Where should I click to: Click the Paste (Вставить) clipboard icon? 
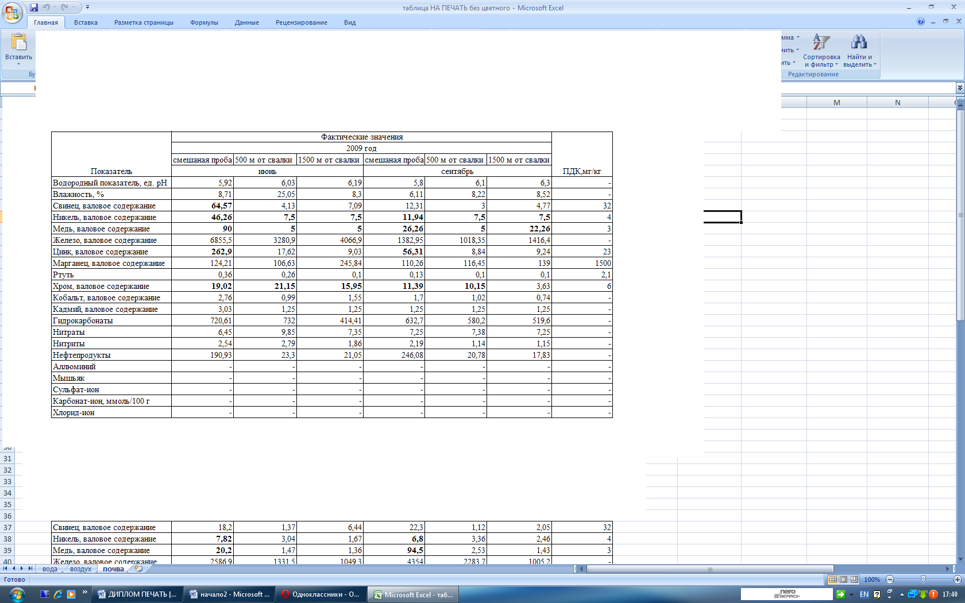(x=19, y=42)
